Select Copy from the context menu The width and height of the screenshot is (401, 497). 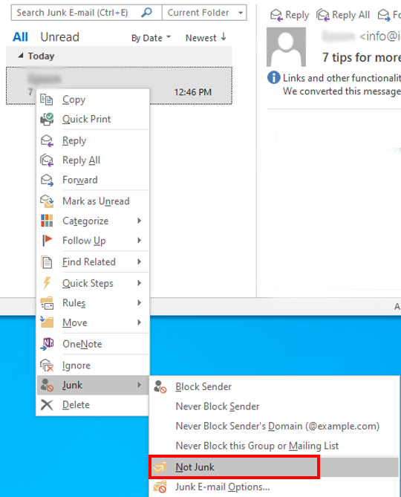[x=93, y=100]
